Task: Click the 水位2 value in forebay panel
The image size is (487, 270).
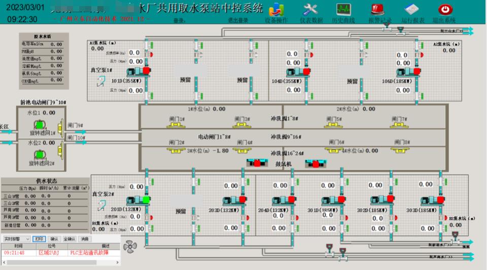Action: tap(49, 143)
